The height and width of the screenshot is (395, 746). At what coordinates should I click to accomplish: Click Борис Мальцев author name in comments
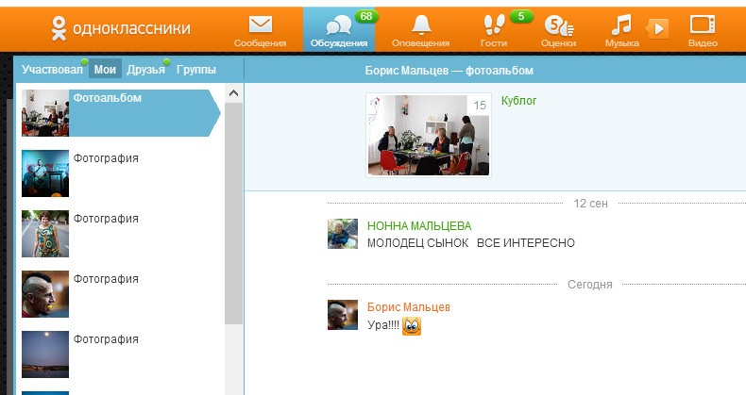[408, 307]
